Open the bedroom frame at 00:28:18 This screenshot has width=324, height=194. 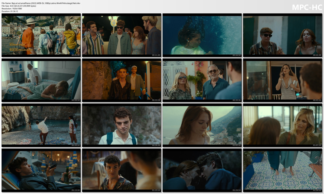point(41,80)
